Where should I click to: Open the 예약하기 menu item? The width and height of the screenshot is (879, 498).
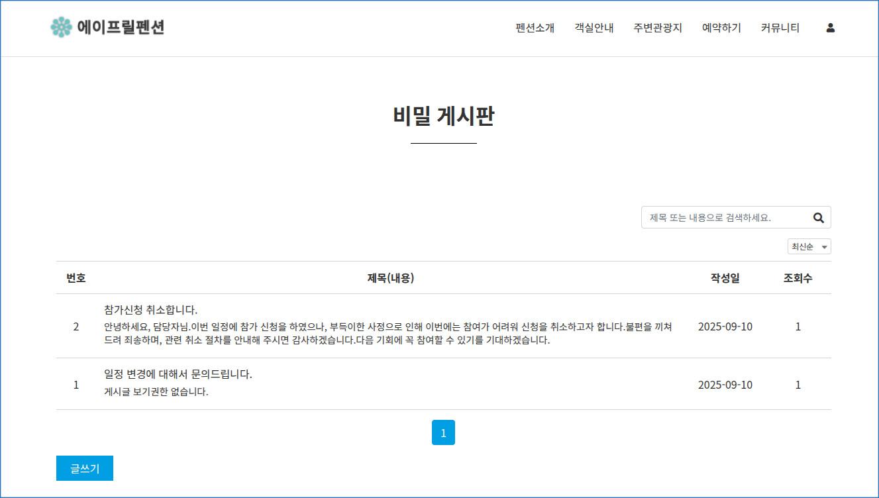click(721, 28)
